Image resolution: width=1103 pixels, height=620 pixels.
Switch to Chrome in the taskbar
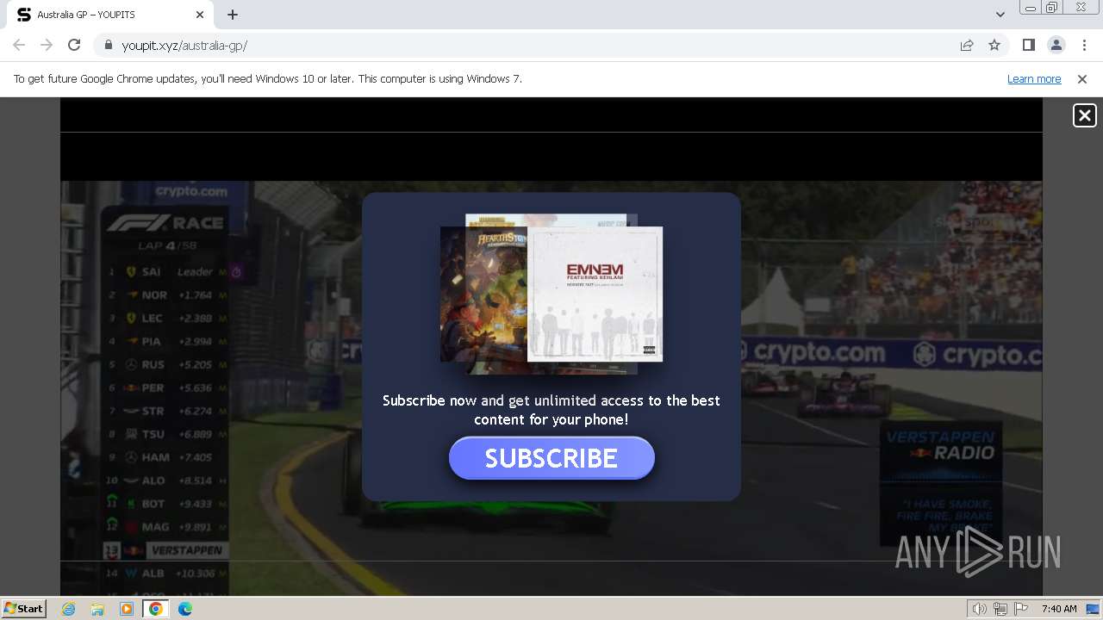point(156,609)
